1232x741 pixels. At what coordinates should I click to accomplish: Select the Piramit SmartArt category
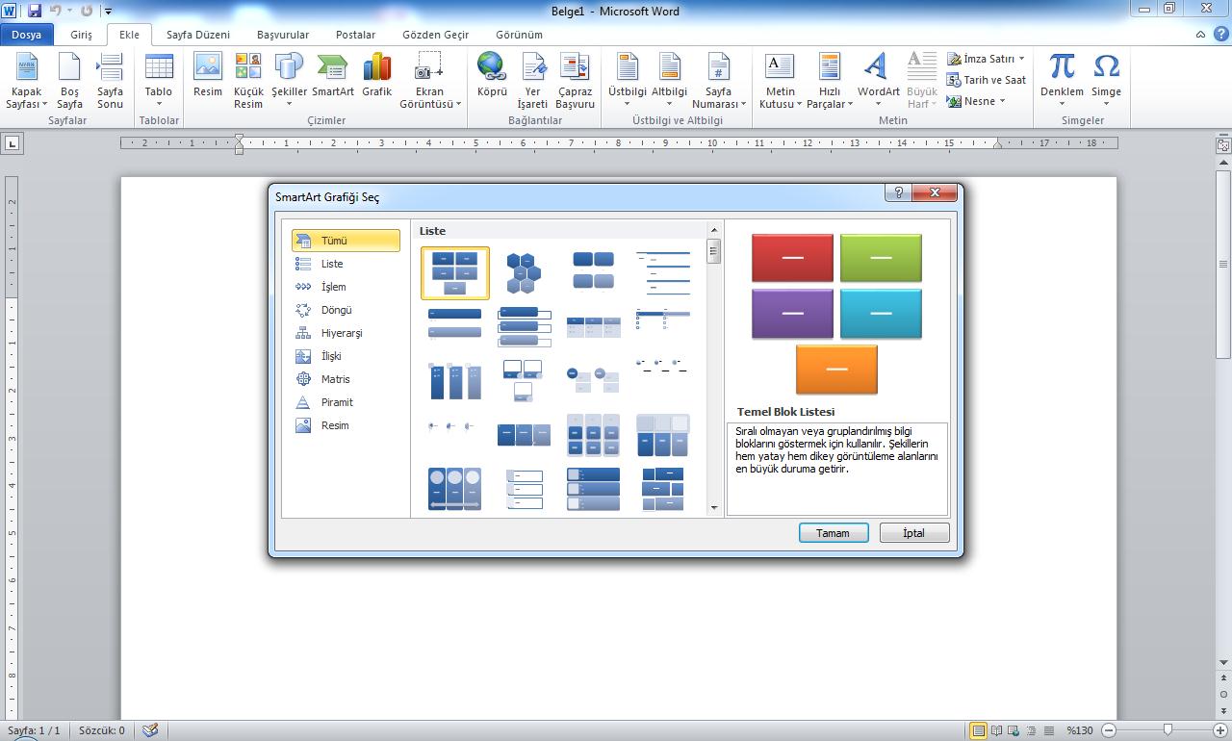346,402
